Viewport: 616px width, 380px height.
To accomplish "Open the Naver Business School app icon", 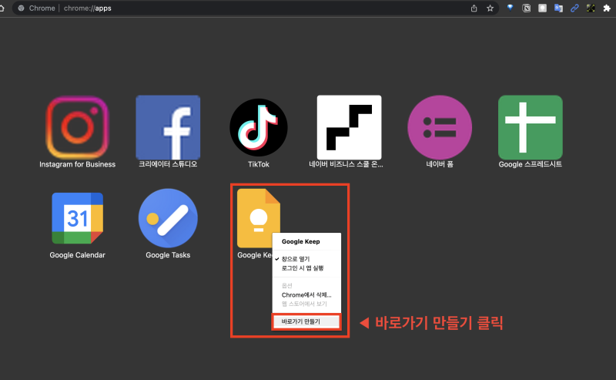I will (x=350, y=127).
